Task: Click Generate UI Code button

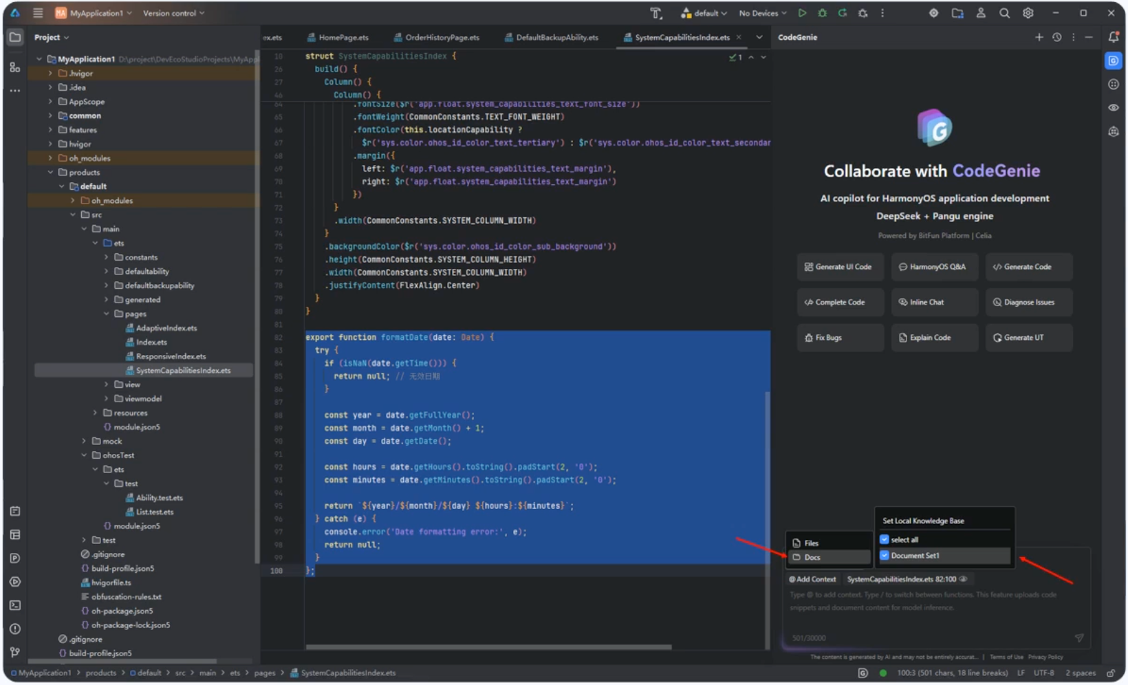Action: pyautogui.click(x=840, y=267)
